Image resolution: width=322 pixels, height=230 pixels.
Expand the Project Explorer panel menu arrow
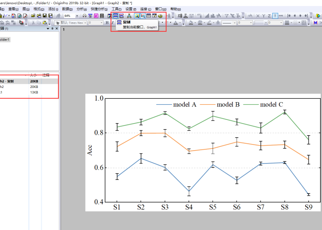(48, 28)
